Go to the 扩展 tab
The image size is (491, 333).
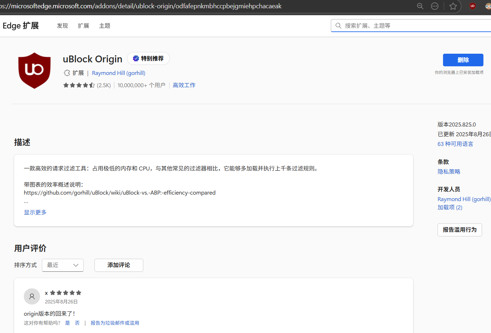pyautogui.click(x=83, y=26)
